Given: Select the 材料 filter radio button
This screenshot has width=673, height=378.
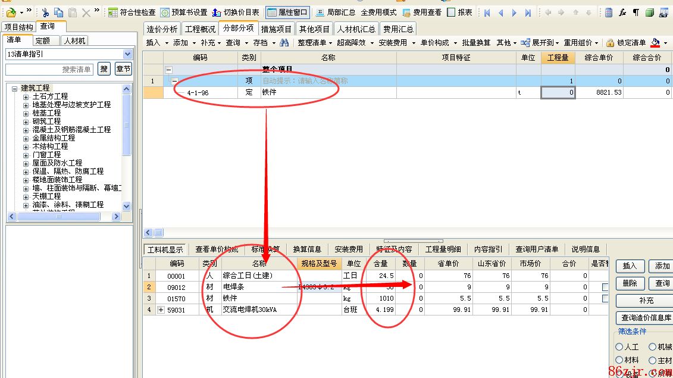Looking at the screenshot, I should coord(619,360).
